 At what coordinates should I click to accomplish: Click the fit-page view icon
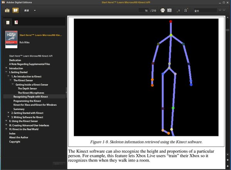pyautogui.click(x=170, y=10)
